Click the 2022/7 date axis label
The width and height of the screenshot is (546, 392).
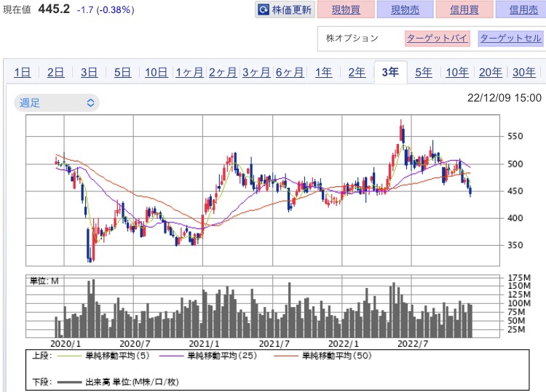(413, 344)
